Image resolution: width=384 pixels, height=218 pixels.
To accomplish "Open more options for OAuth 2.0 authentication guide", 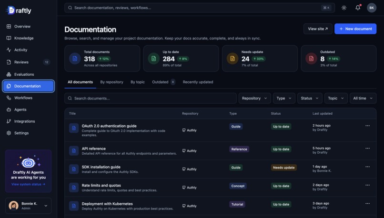I will click(367, 126).
